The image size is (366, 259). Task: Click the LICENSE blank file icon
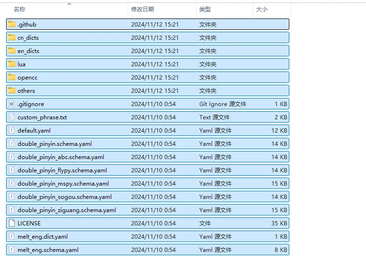click(x=12, y=223)
